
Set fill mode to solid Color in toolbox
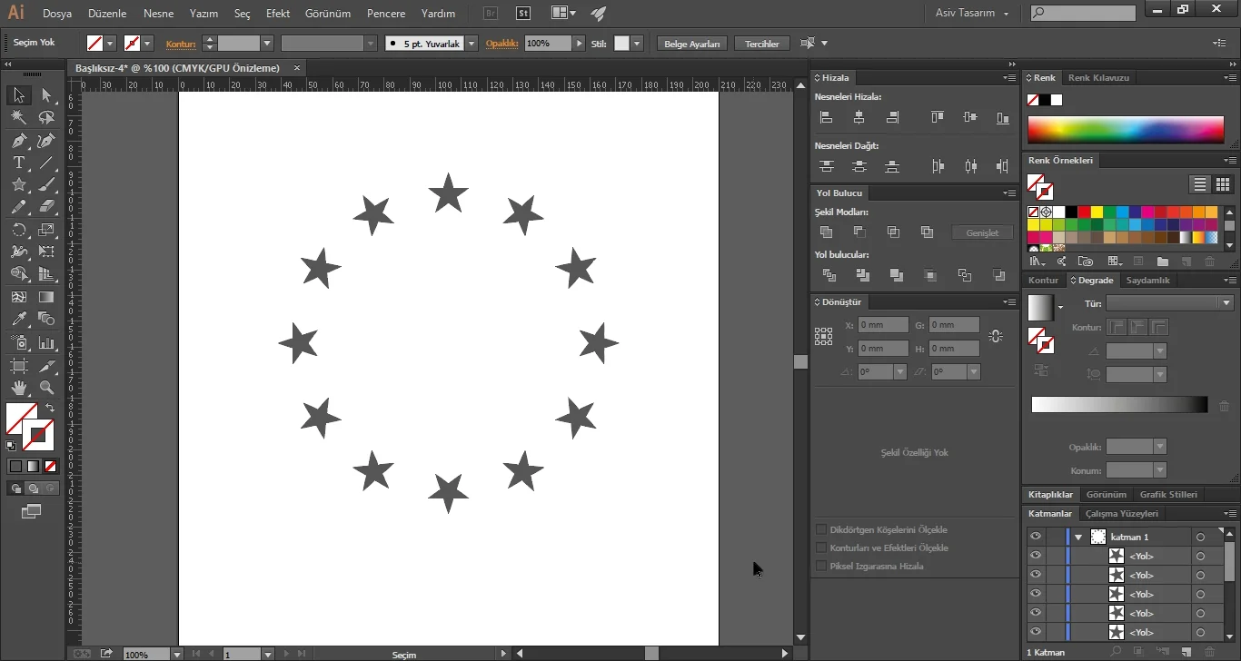click(x=15, y=466)
